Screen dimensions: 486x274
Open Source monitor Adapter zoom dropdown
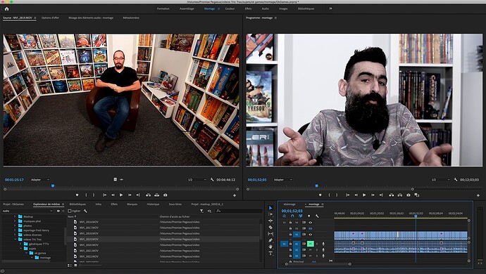(x=40, y=180)
